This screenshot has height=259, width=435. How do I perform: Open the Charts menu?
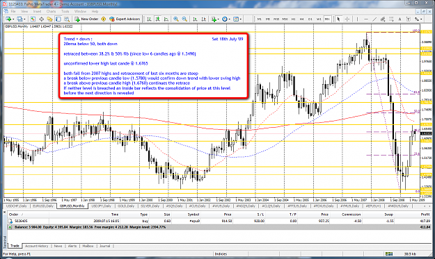(x=51, y=11)
